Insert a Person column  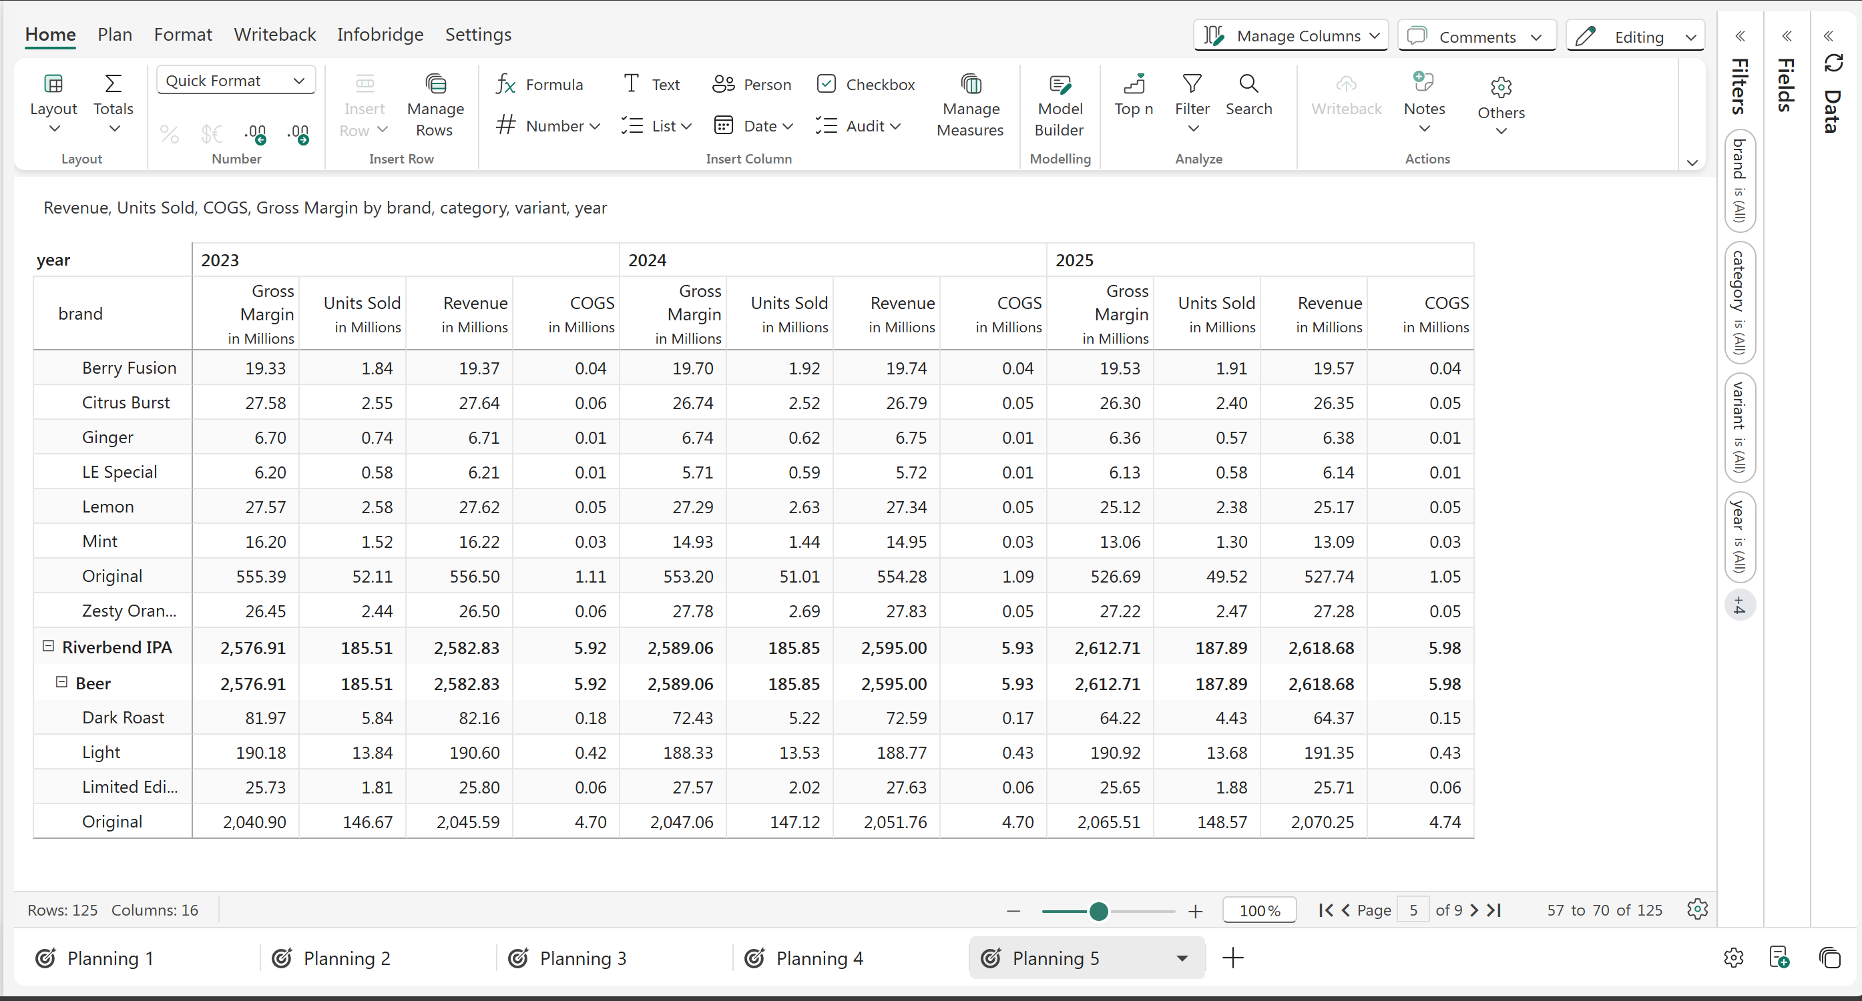(752, 85)
